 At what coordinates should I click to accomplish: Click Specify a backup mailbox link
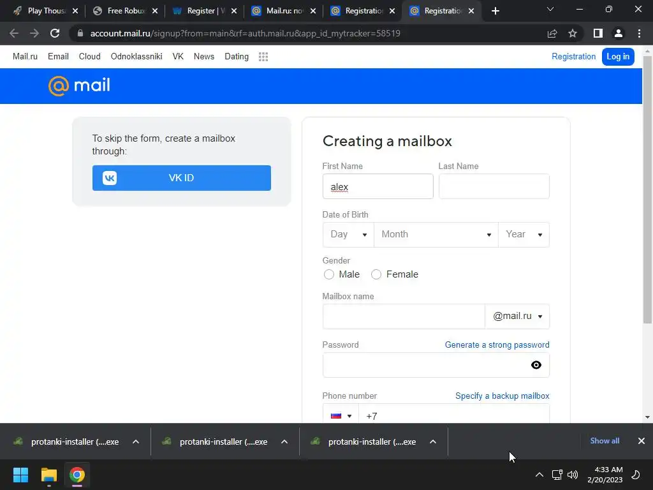point(503,396)
